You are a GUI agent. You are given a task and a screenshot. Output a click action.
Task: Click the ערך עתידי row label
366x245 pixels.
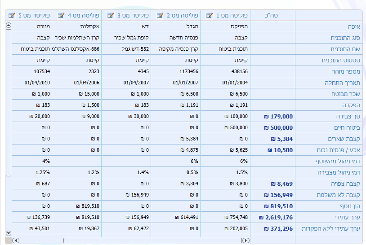click(x=347, y=217)
